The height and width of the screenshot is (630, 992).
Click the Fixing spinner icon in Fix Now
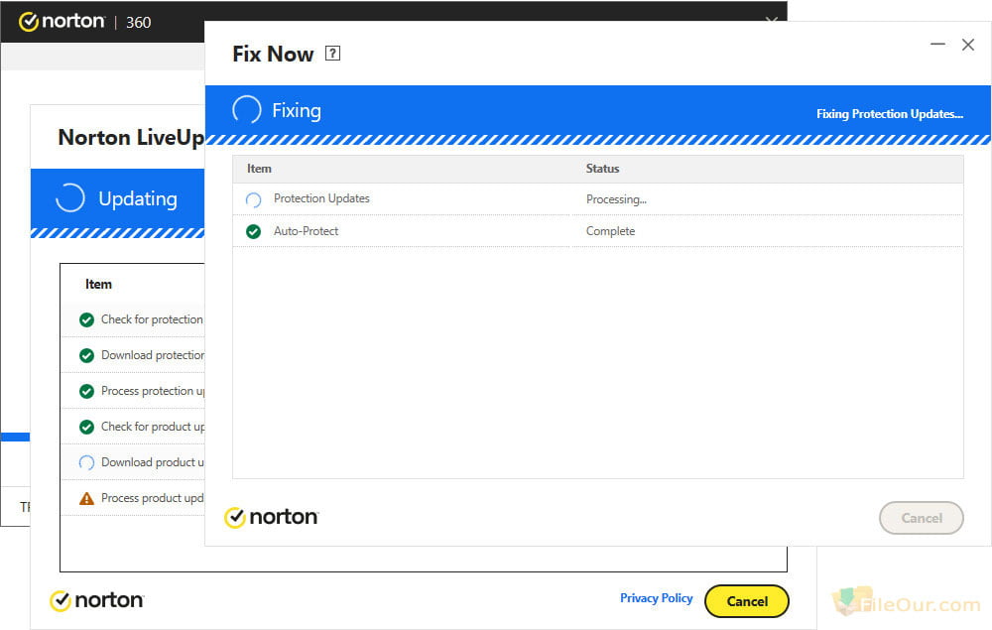point(247,109)
